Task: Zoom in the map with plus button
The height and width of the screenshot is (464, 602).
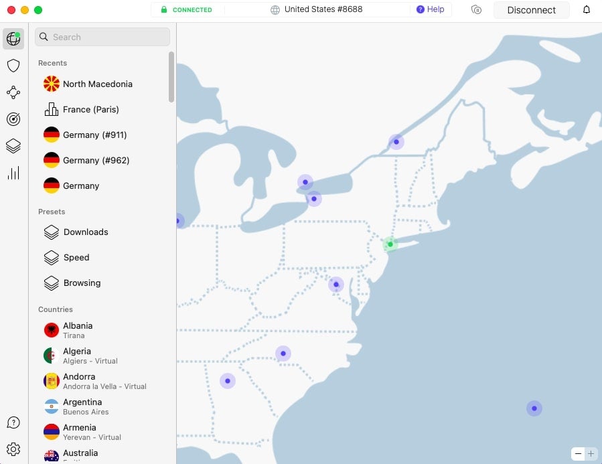Action: 591,453
